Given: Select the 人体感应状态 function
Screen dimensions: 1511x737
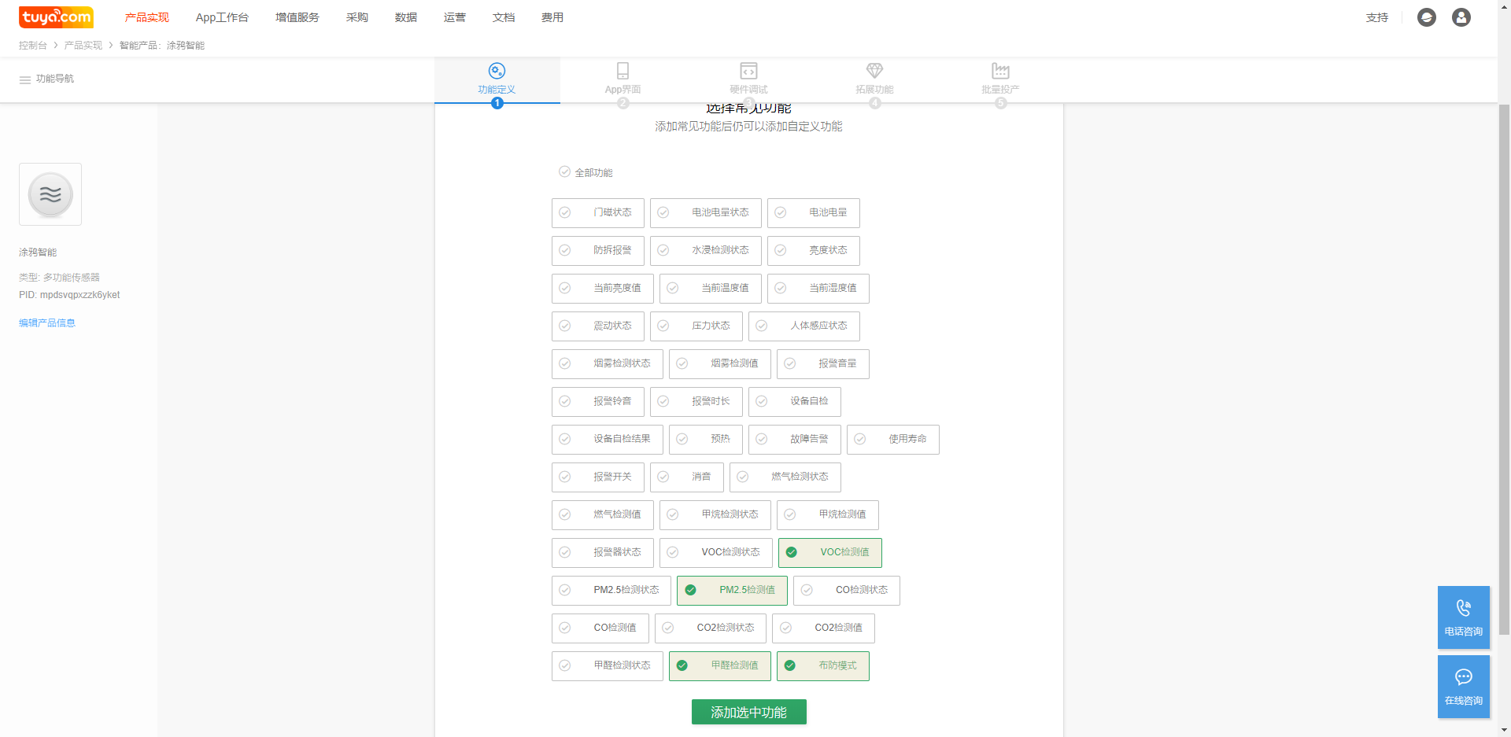Looking at the screenshot, I should [x=804, y=326].
